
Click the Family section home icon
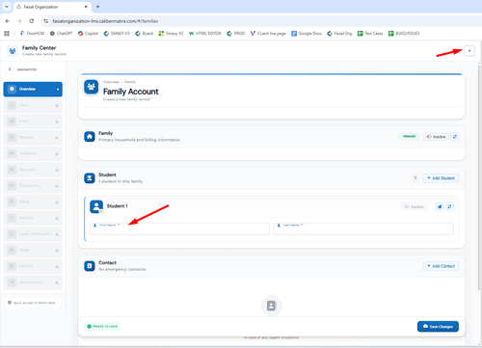coord(90,137)
